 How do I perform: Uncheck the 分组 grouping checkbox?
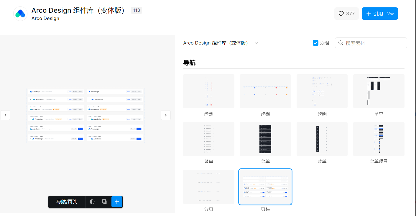pyautogui.click(x=315, y=43)
